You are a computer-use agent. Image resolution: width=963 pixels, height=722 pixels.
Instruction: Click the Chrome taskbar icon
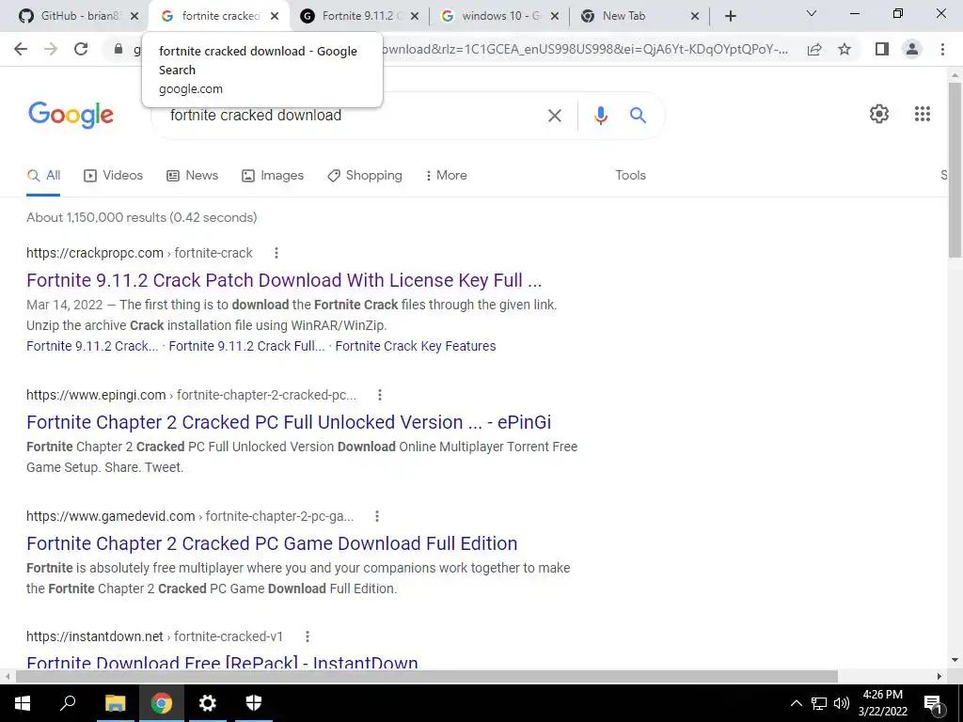pyautogui.click(x=162, y=703)
